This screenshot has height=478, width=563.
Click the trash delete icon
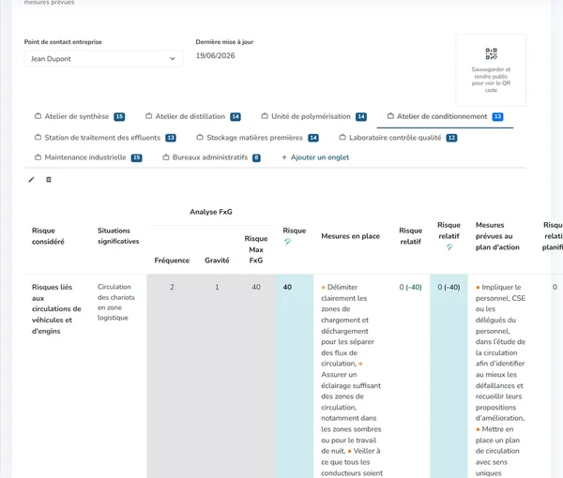point(49,180)
